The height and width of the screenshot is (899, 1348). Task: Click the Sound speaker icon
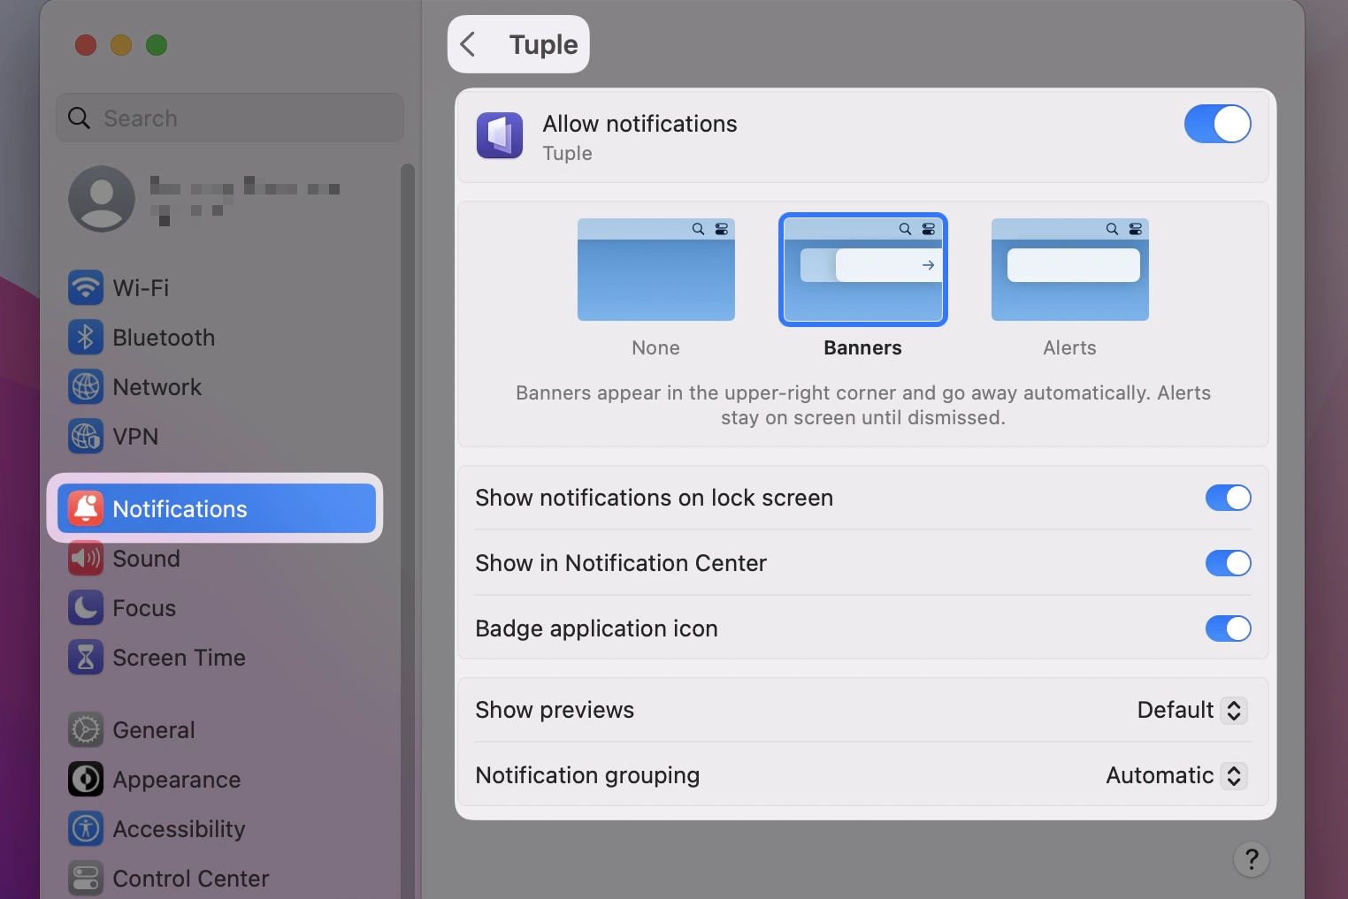(86, 558)
